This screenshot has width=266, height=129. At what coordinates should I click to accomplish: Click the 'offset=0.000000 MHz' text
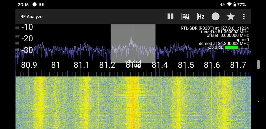point(228,36)
